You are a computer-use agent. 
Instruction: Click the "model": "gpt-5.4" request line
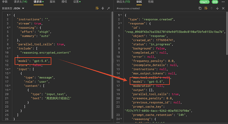33,61
